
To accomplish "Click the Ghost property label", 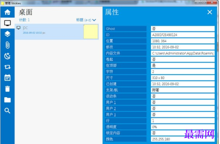I will click(126, 29).
